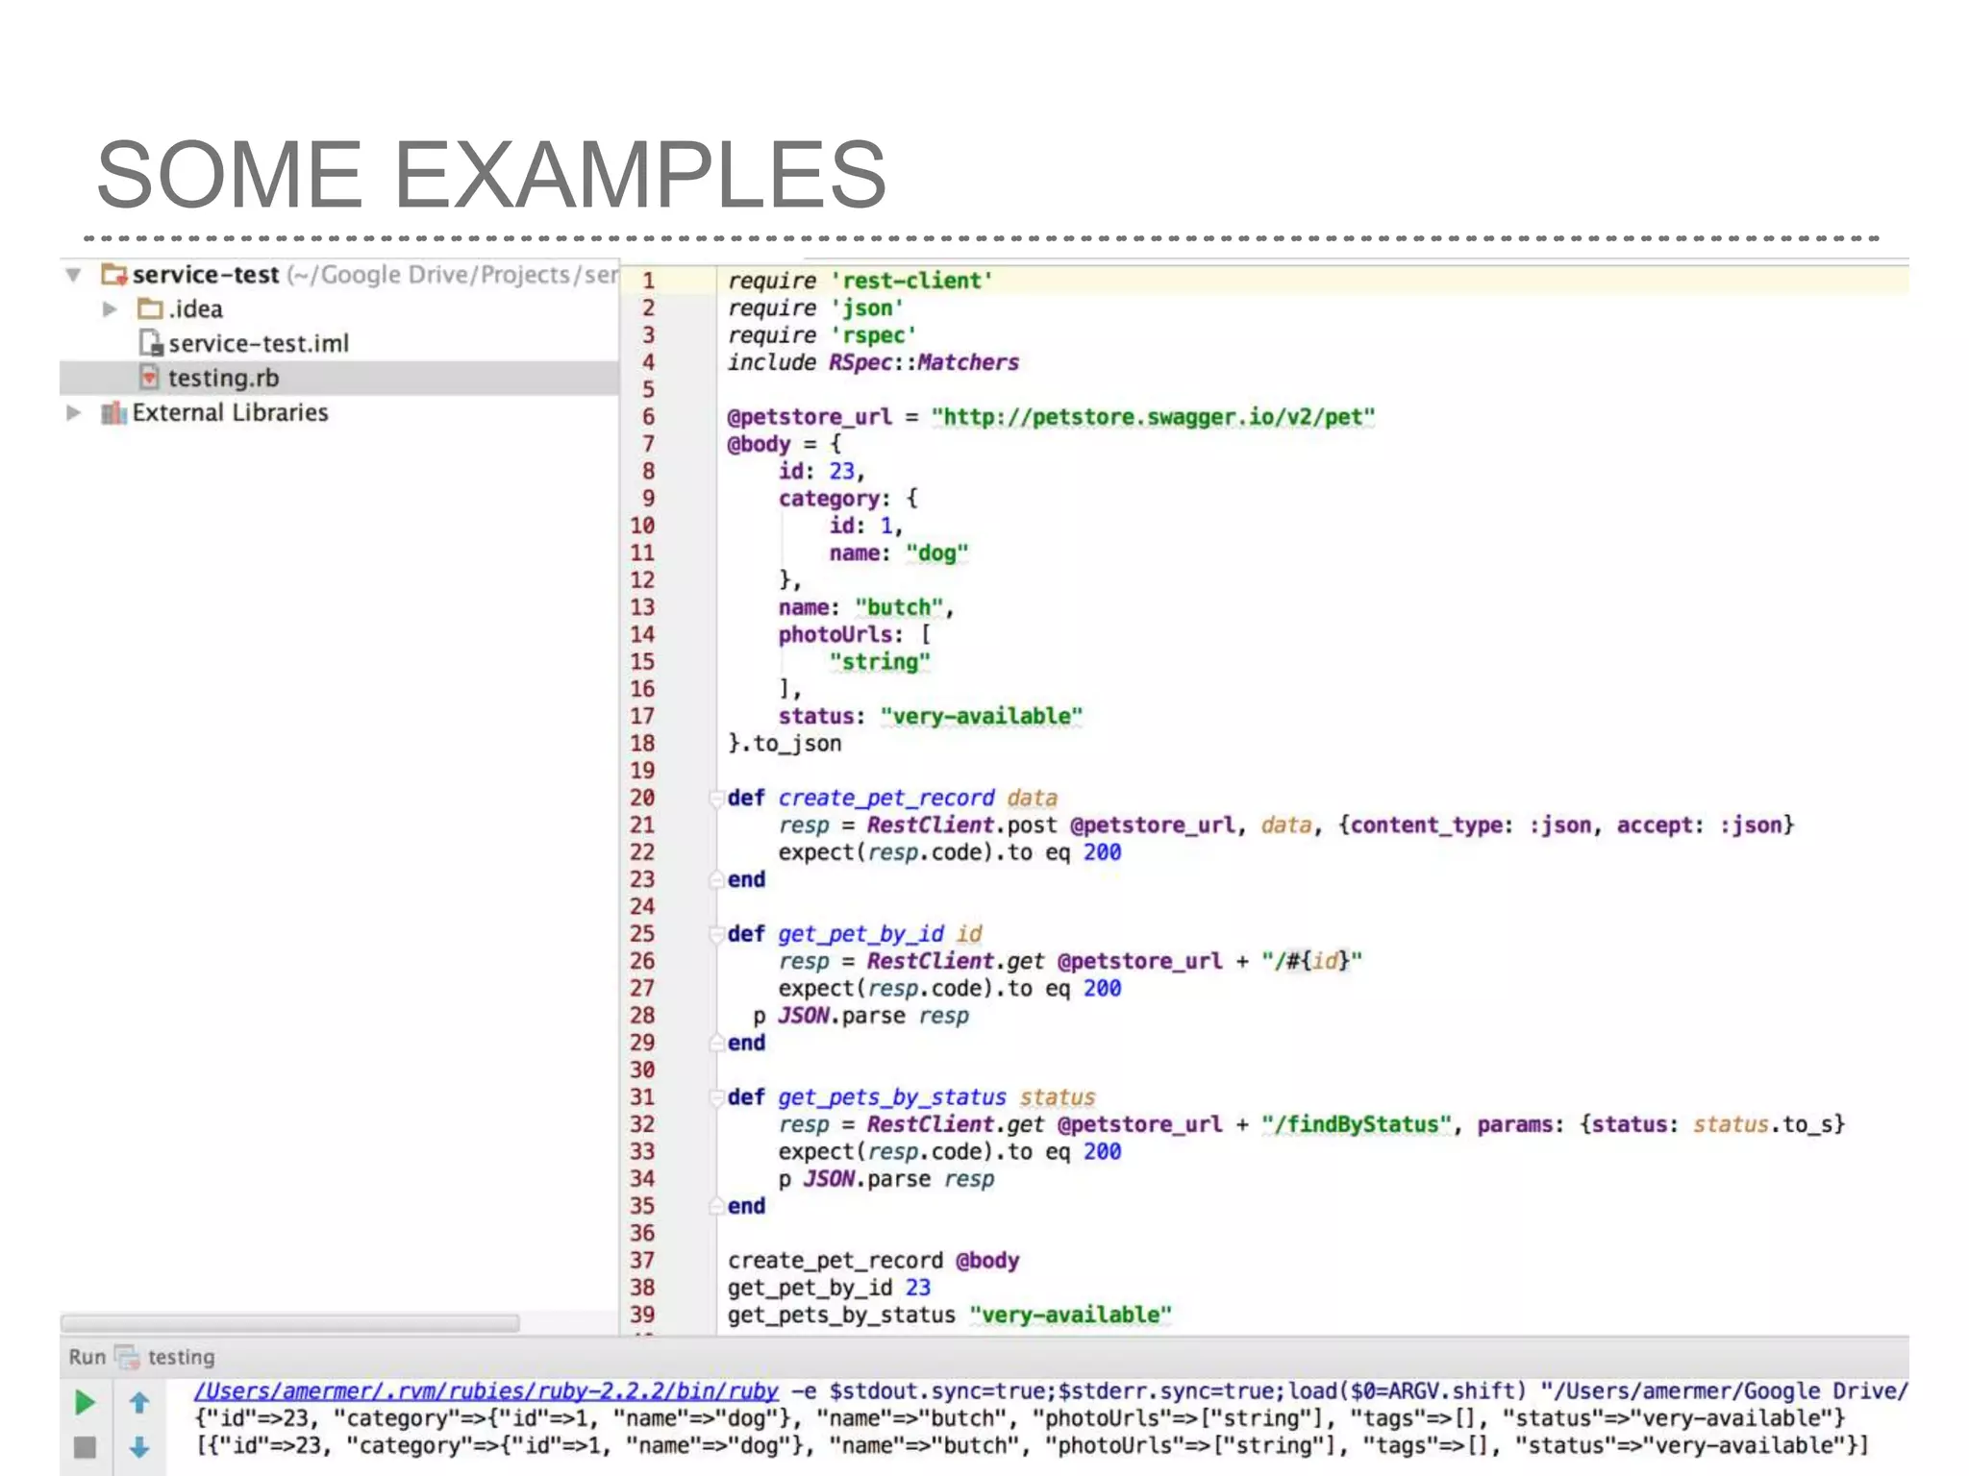Expand the .idea folder node
The height and width of the screenshot is (1476, 1969).
point(110,308)
